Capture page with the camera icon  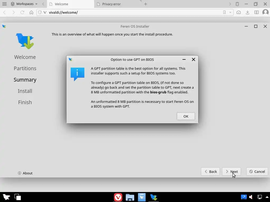(238, 12)
